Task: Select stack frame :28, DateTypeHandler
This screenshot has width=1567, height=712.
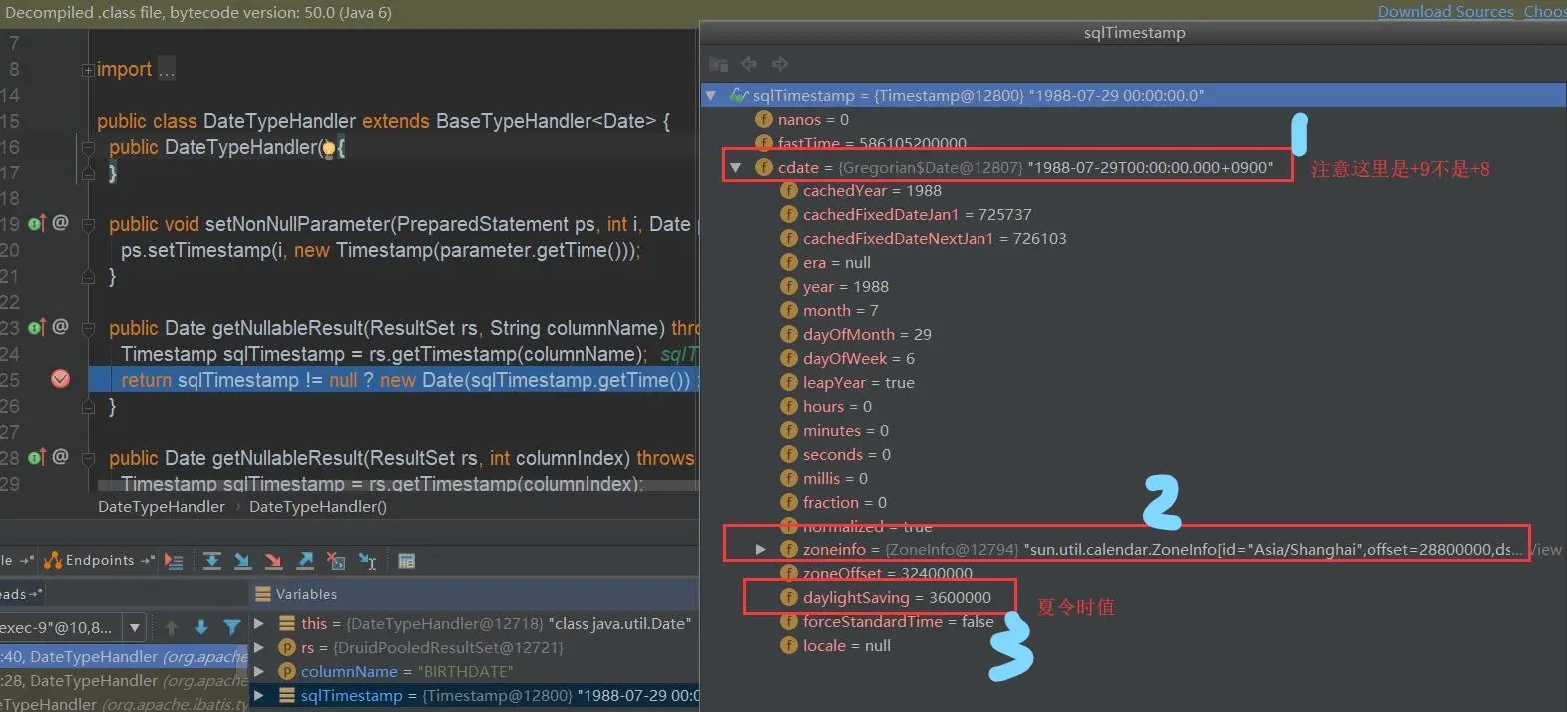Action: click(x=124, y=680)
